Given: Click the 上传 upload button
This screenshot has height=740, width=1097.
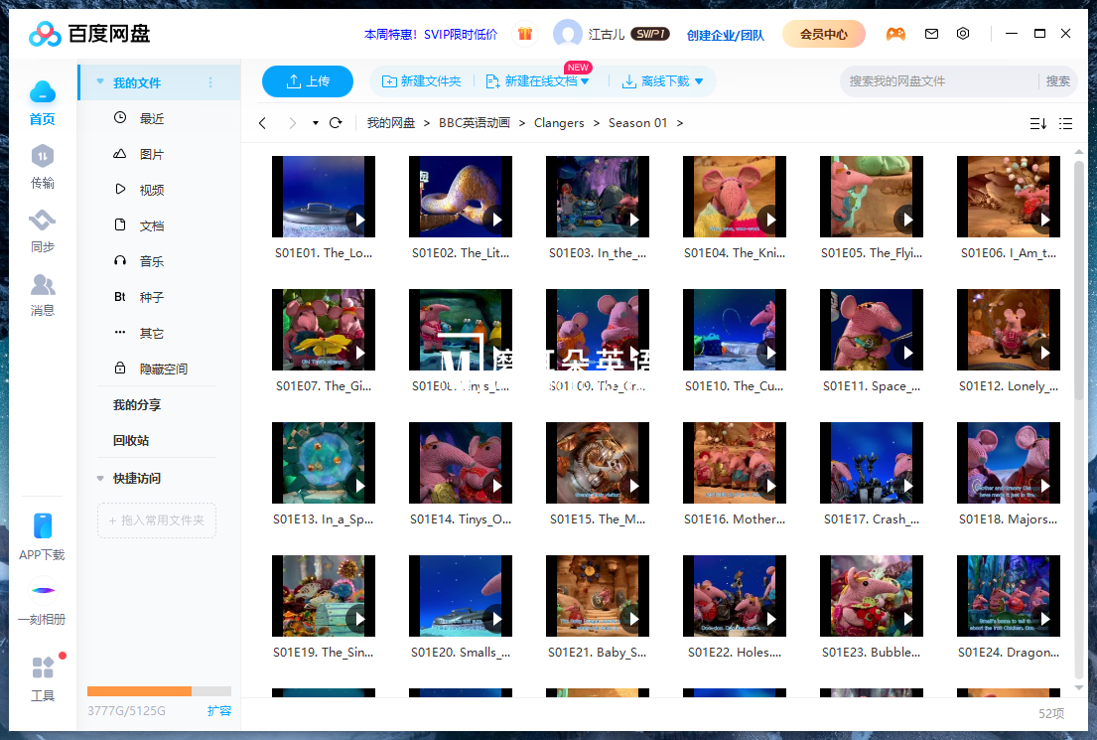Looking at the screenshot, I should pos(308,81).
